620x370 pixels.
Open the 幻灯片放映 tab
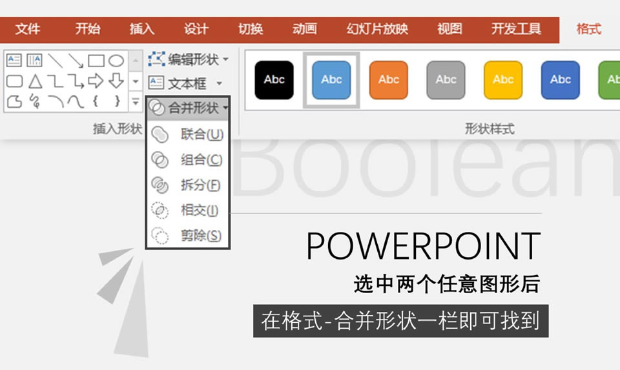coord(377,29)
